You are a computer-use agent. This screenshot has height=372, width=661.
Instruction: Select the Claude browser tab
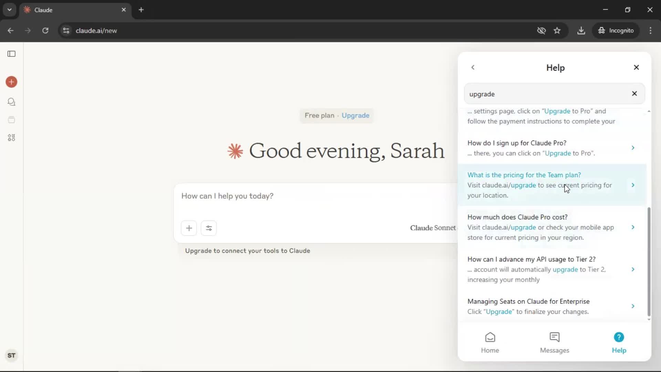[75, 10]
